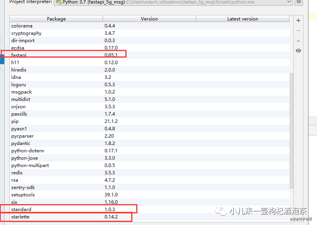Click the plus icon to install a package

click(x=298, y=20)
